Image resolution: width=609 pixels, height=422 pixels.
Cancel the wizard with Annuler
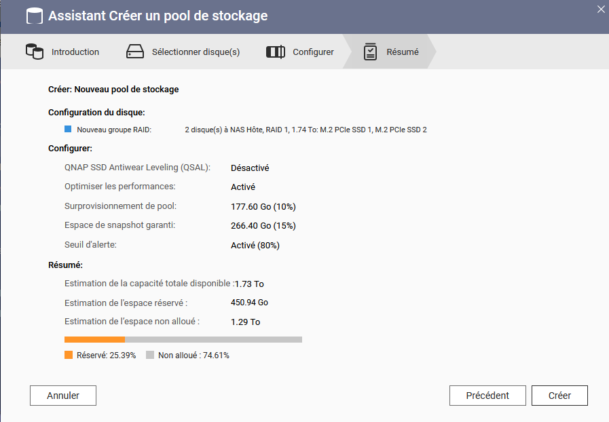(x=63, y=396)
